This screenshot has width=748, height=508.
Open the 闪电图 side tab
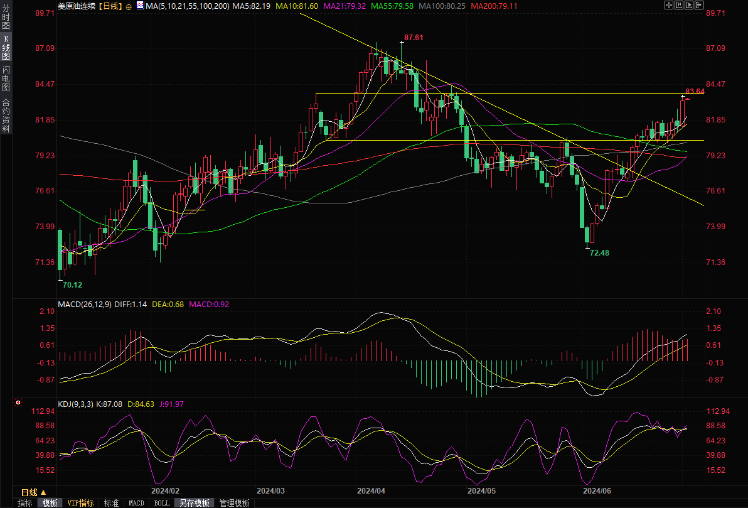(x=6, y=78)
